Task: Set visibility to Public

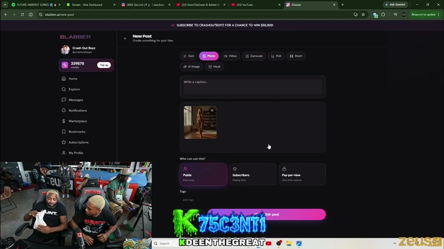Action: pyautogui.click(x=203, y=174)
